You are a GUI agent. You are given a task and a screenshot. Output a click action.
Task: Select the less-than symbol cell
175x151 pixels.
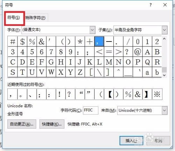pos(99,52)
